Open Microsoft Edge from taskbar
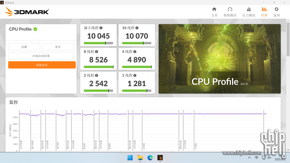The height and width of the screenshot is (163, 290). (x=150, y=158)
